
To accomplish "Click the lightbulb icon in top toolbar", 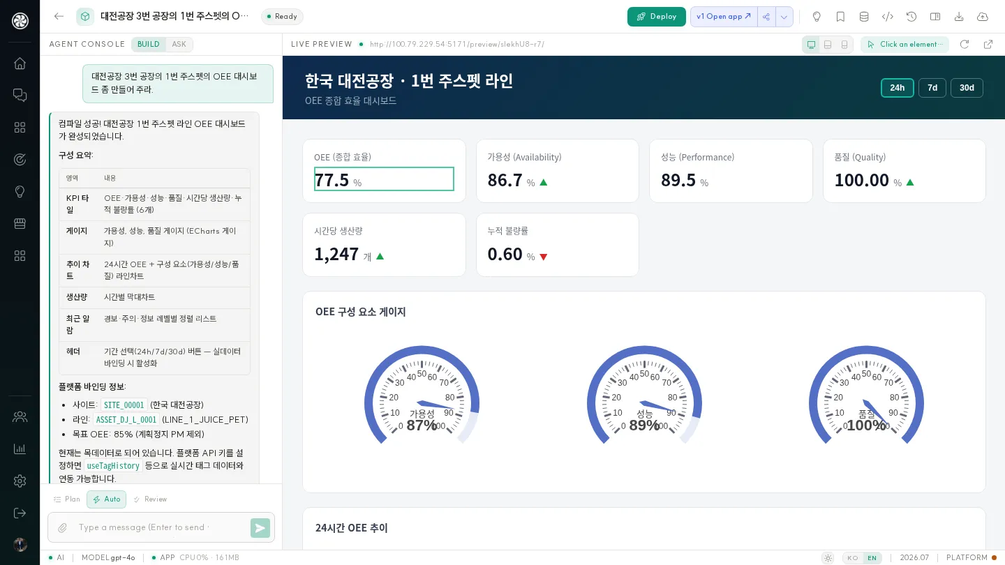I will pyautogui.click(x=817, y=17).
